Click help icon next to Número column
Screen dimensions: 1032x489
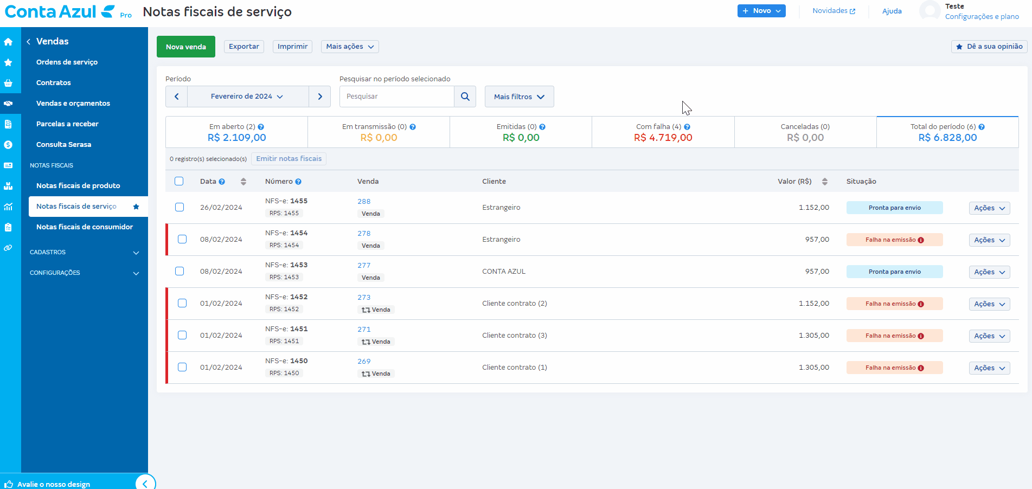click(x=298, y=182)
